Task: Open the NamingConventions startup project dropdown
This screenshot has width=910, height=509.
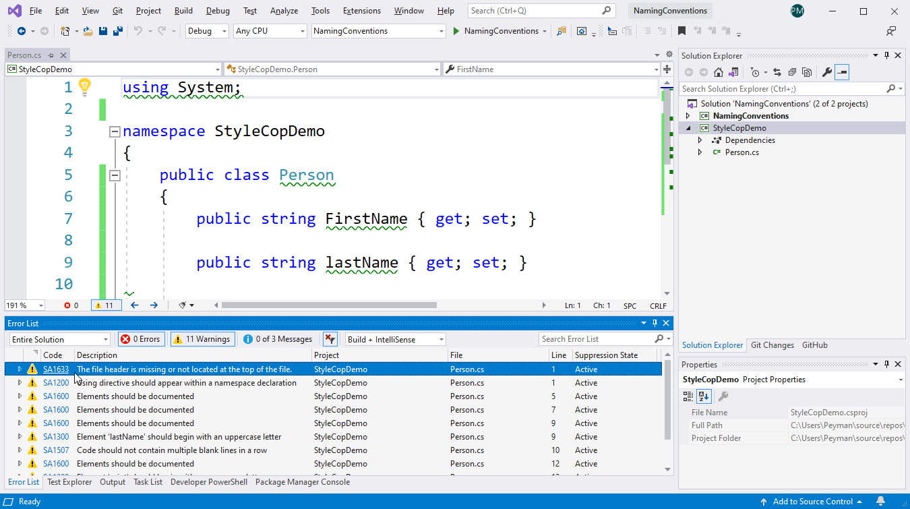Action: [379, 31]
